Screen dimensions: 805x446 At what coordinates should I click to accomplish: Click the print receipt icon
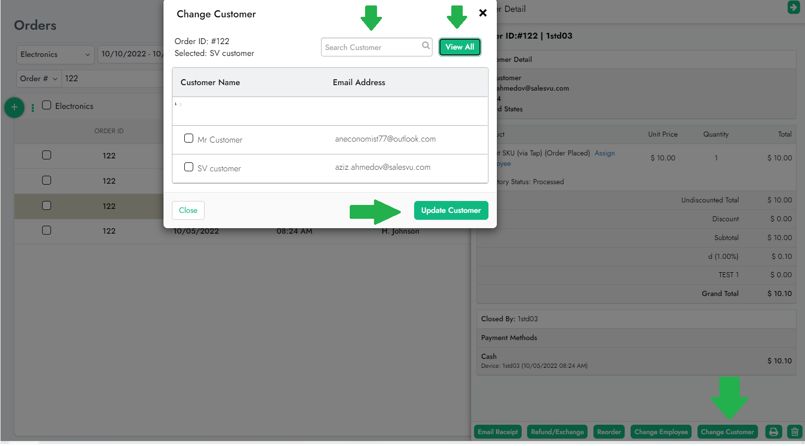click(773, 432)
